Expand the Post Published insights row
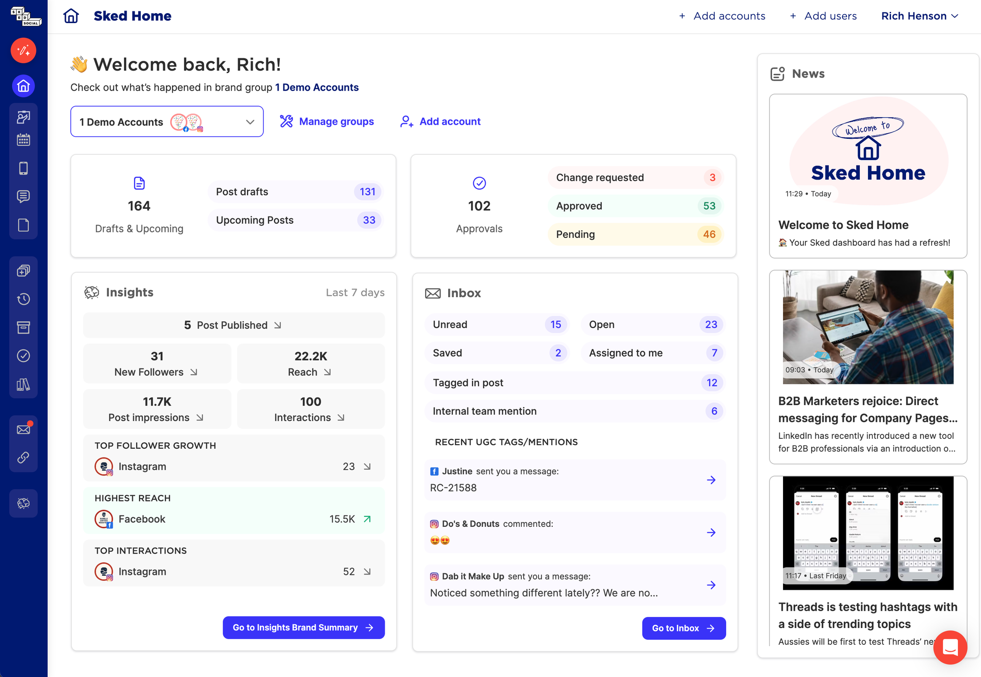981x677 pixels. pos(233,325)
